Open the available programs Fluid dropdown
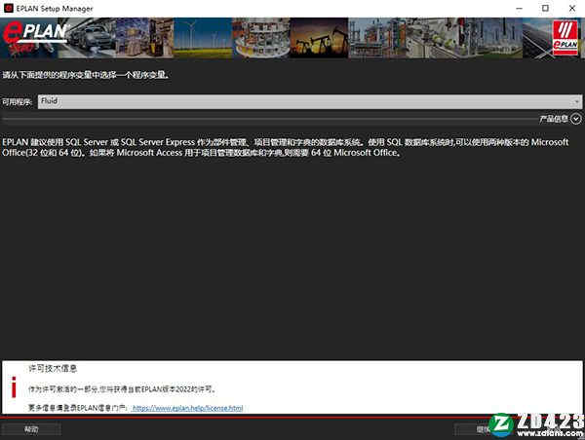The image size is (585, 440). (310, 101)
